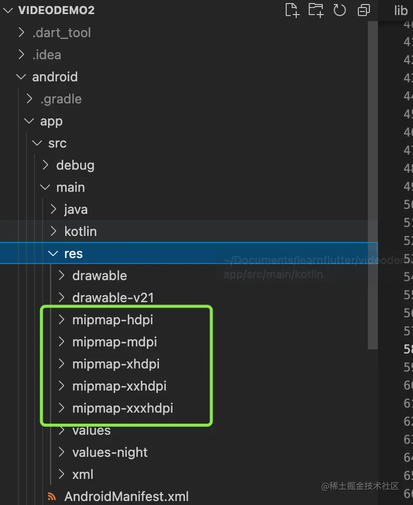
Task: Click the Explorer vertical scrollbar
Action: coord(372,186)
